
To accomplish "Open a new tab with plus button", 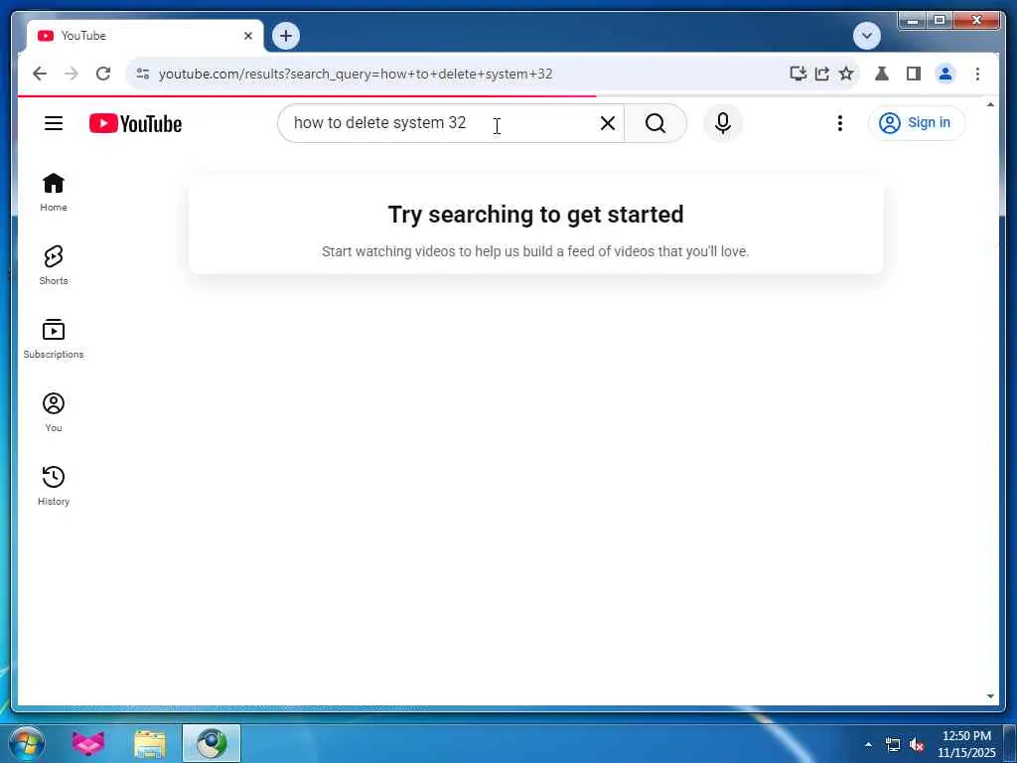I will coord(286,36).
